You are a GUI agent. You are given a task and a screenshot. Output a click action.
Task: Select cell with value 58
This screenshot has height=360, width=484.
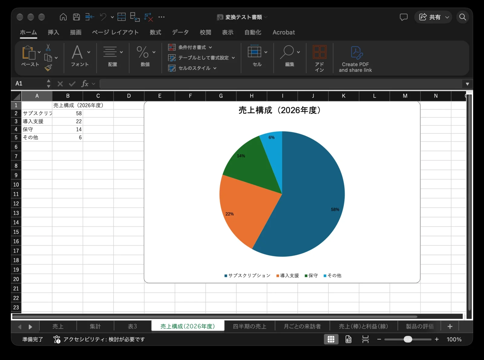[x=68, y=113]
